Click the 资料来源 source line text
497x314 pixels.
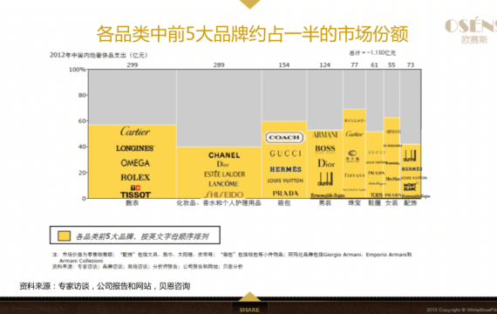point(105,286)
